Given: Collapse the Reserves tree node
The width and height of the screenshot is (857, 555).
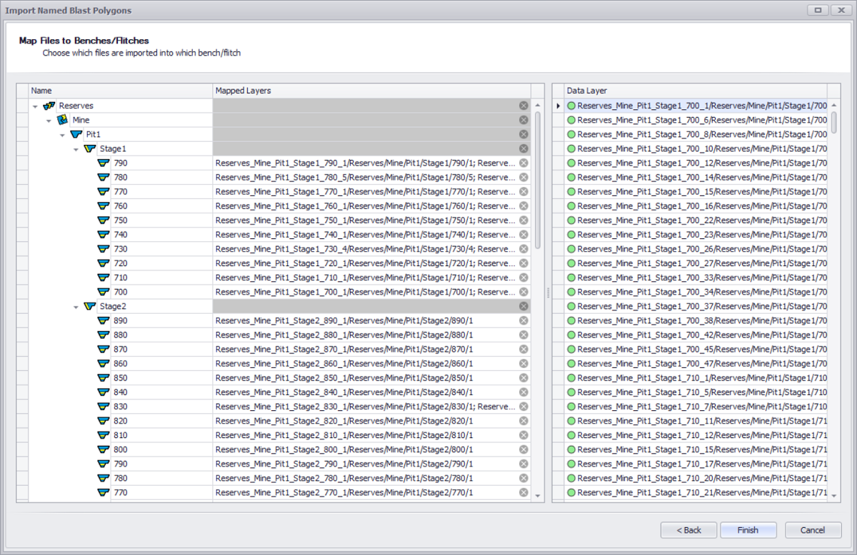Looking at the screenshot, I should pyautogui.click(x=35, y=106).
